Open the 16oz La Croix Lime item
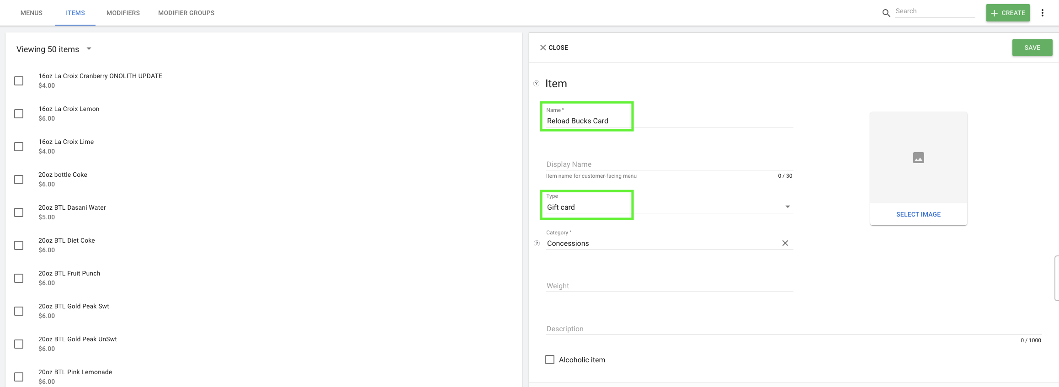The height and width of the screenshot is (387, 1059). 66,147
